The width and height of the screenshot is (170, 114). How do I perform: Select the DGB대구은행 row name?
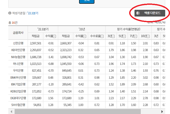coord(18,98)
